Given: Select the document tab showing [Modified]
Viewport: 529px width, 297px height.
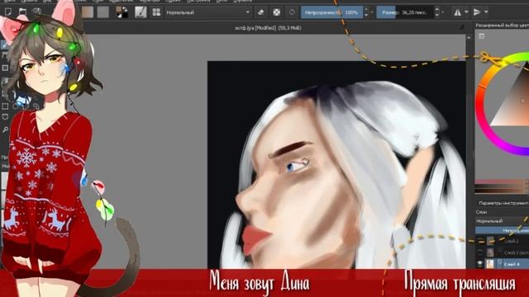Looking at the screenshot, I should pyautogui.click(x=268, y=28).
